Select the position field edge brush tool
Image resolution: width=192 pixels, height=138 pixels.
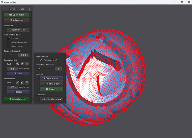click(x=18, y=83)
